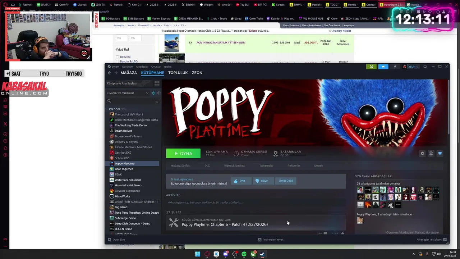Go forward with Steam's forward arrow

pyautogui.click(x=116, y=73)
